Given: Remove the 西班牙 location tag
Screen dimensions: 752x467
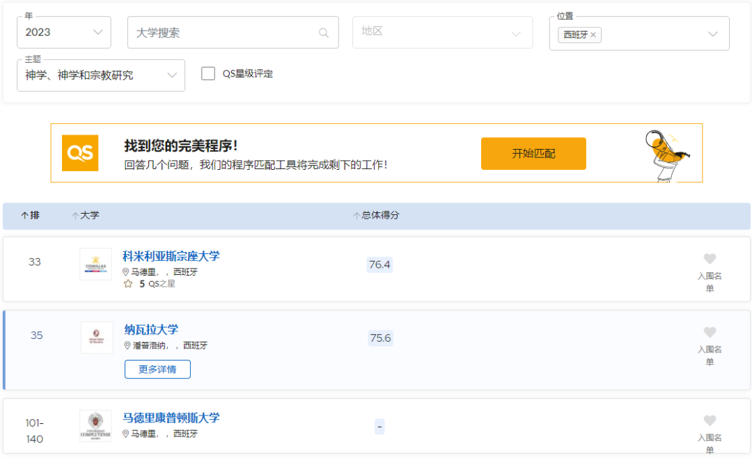Looking at the screenshot, I should 593,35.
